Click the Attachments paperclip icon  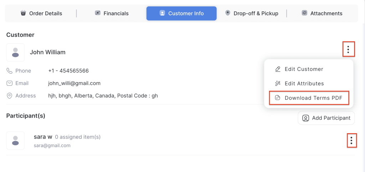click(304, 13)
